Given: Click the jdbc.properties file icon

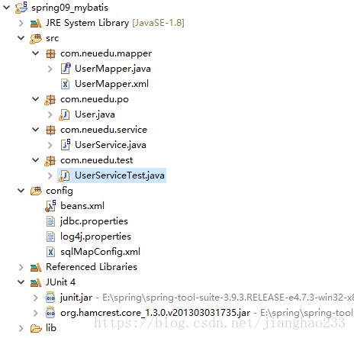Looking at the screenshot, I should (x=50, y=221).
